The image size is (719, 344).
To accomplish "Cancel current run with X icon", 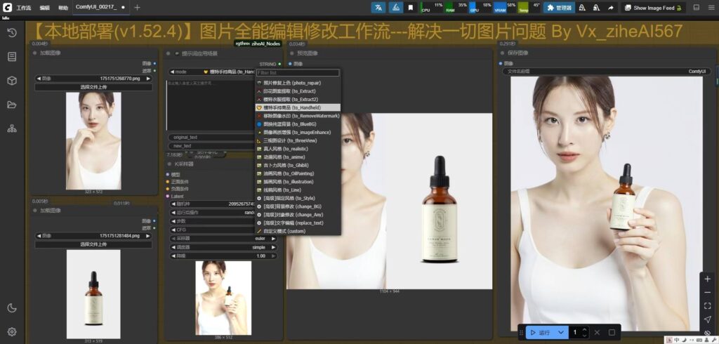I will (597, 332).
